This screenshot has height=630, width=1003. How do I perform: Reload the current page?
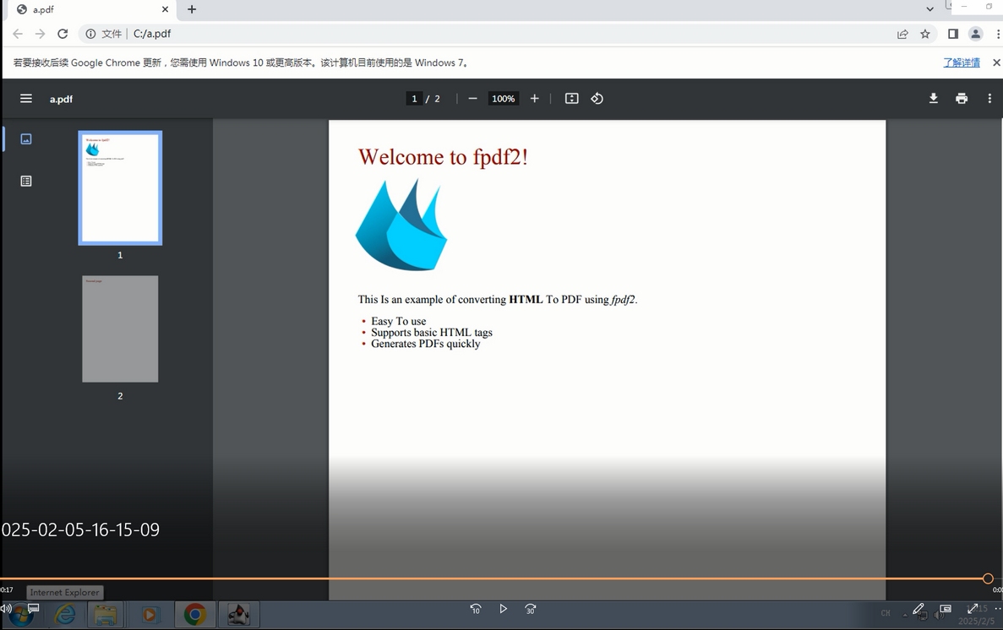(63, 34)
